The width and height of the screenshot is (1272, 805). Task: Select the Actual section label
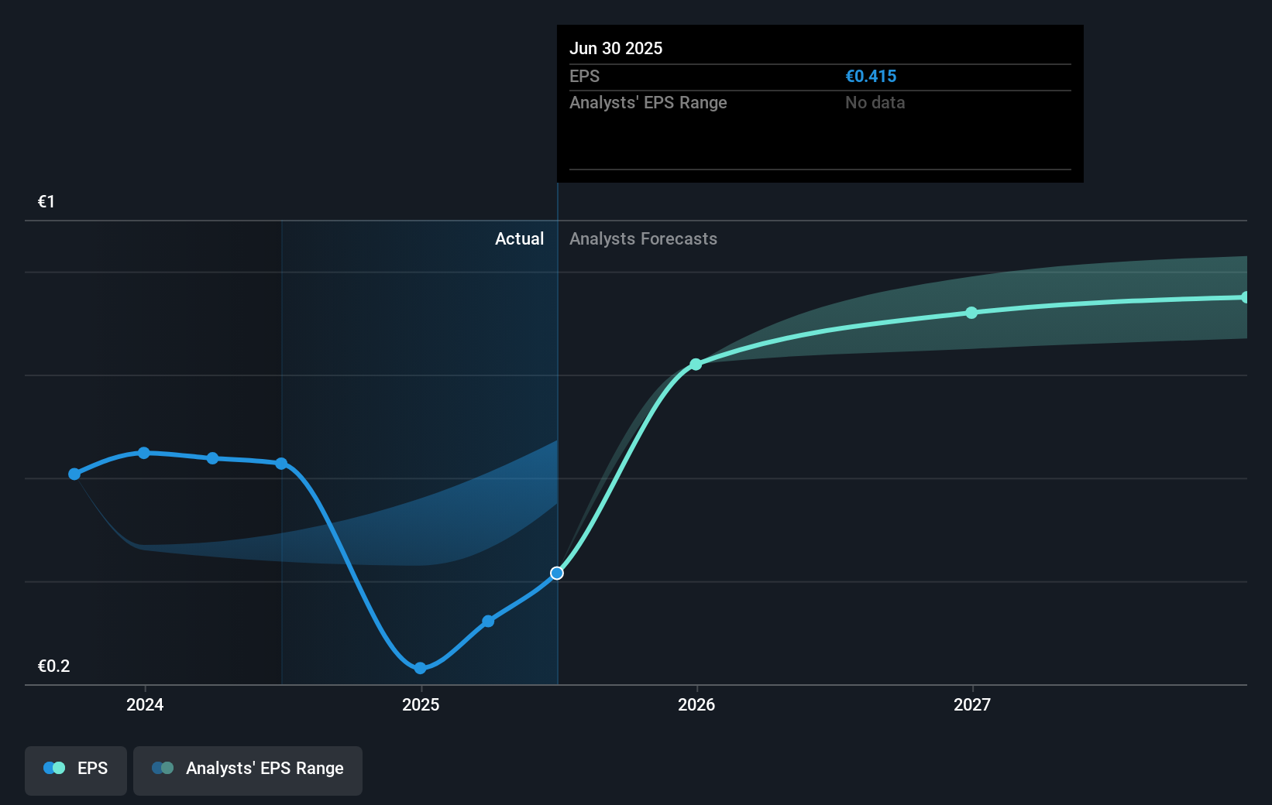(x=519, y=239)
